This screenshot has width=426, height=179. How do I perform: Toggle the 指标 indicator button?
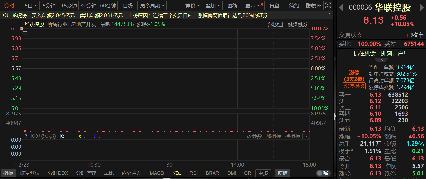coord(8,173)
